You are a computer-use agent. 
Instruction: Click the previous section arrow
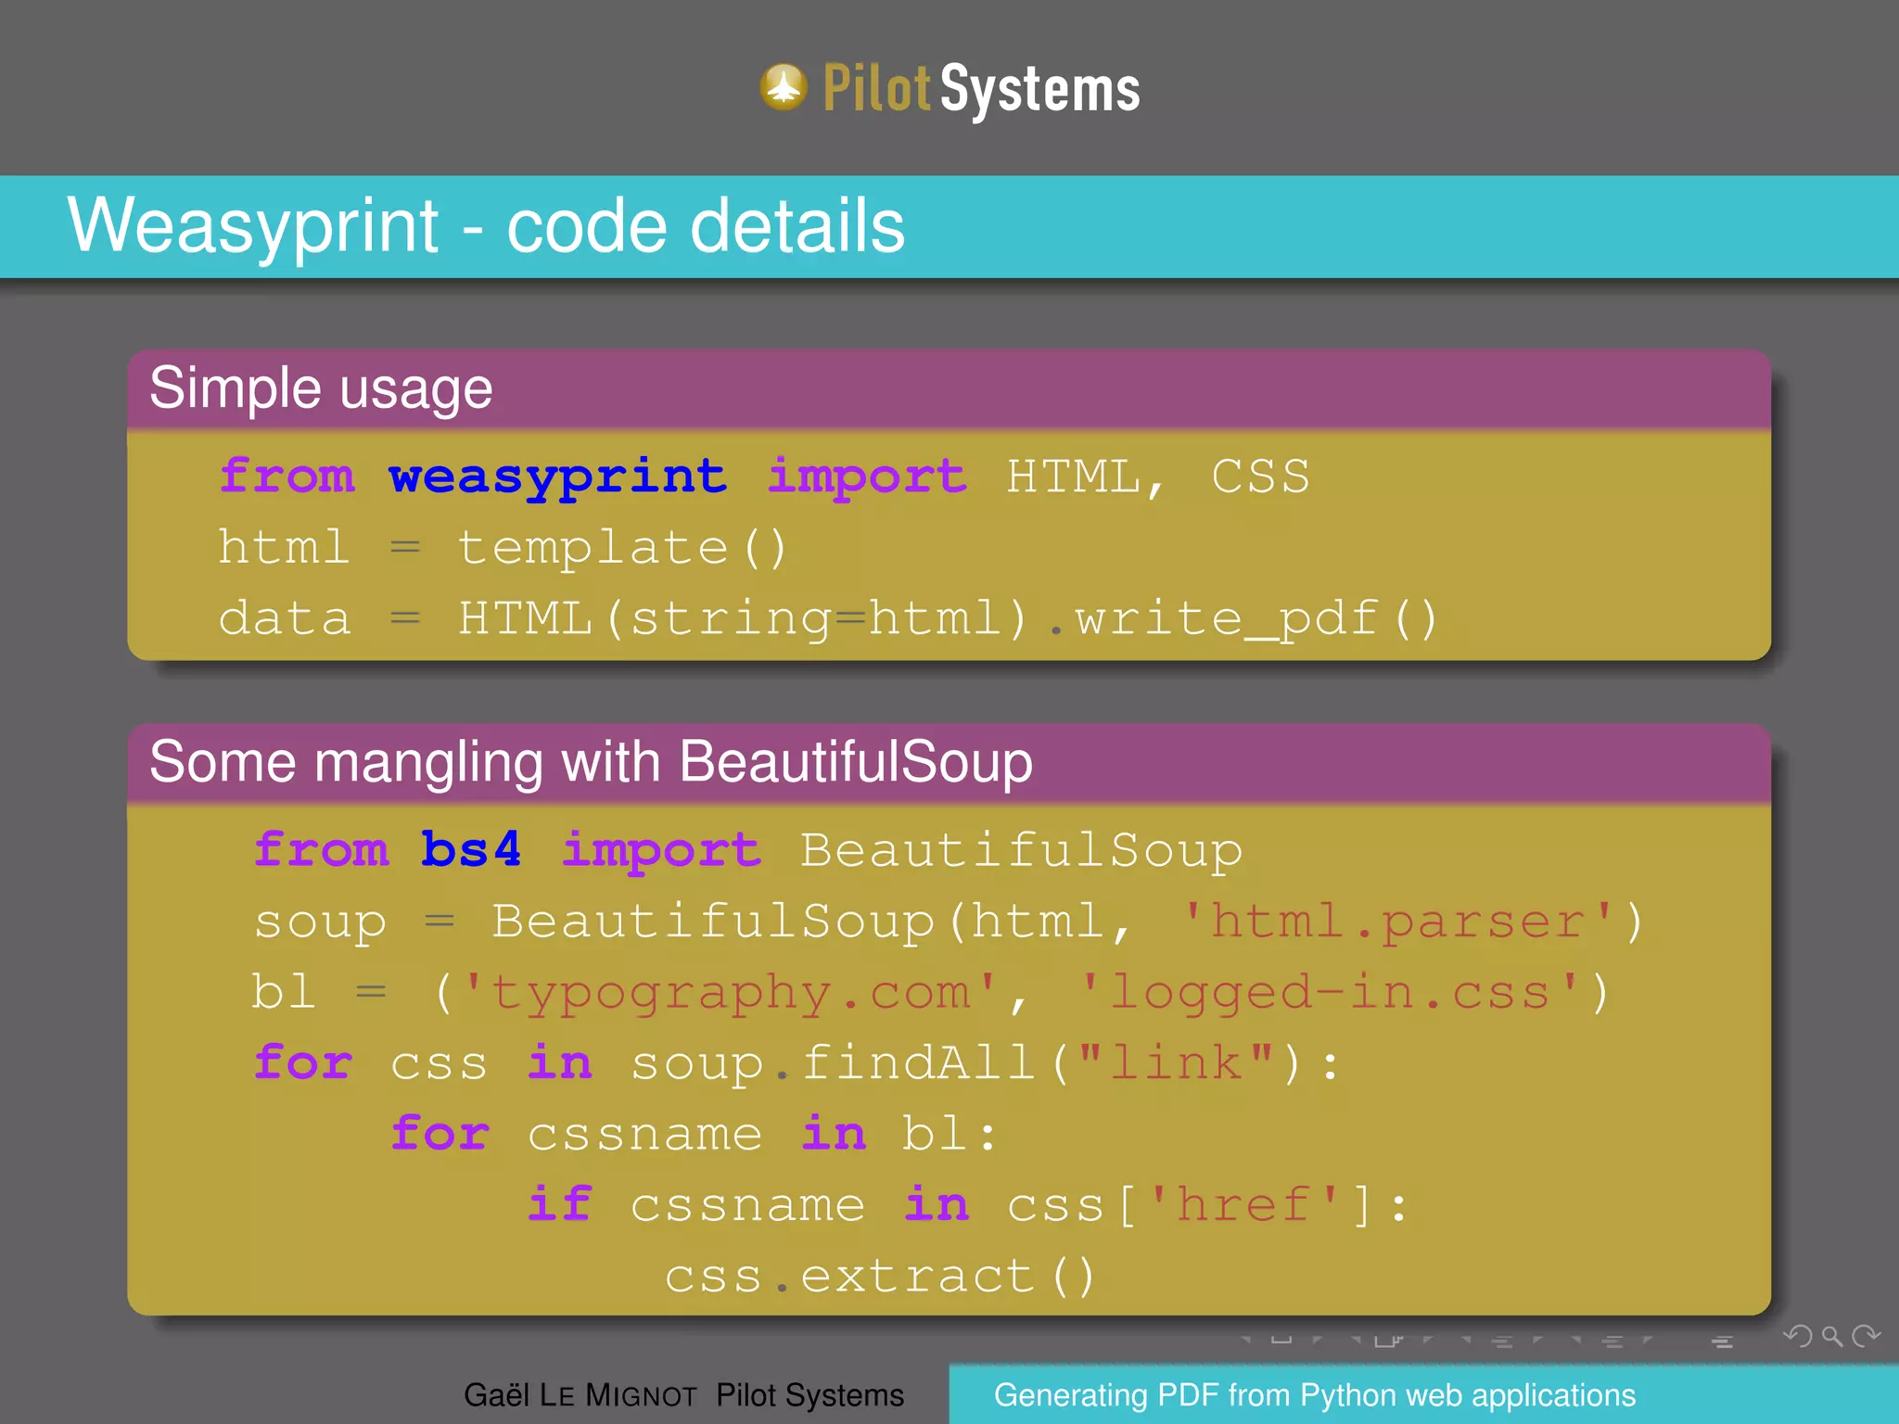[1576, 1340]
